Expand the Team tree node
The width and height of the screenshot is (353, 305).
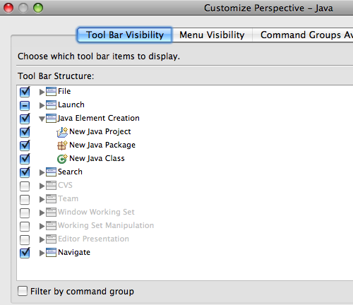pos(42,199)
